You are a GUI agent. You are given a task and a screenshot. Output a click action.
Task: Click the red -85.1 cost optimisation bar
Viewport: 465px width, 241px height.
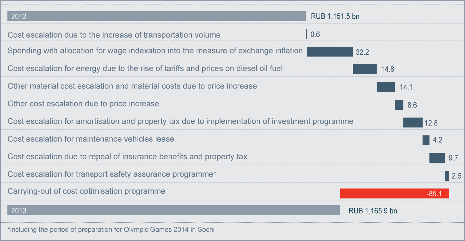[x=394, y=193]
